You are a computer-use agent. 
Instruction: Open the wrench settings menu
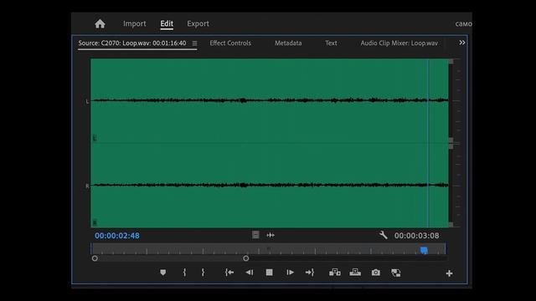[384, 235]
